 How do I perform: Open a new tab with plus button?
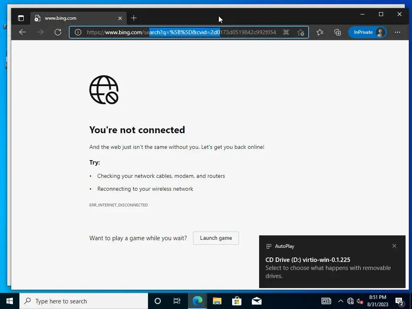pos(134,18)
